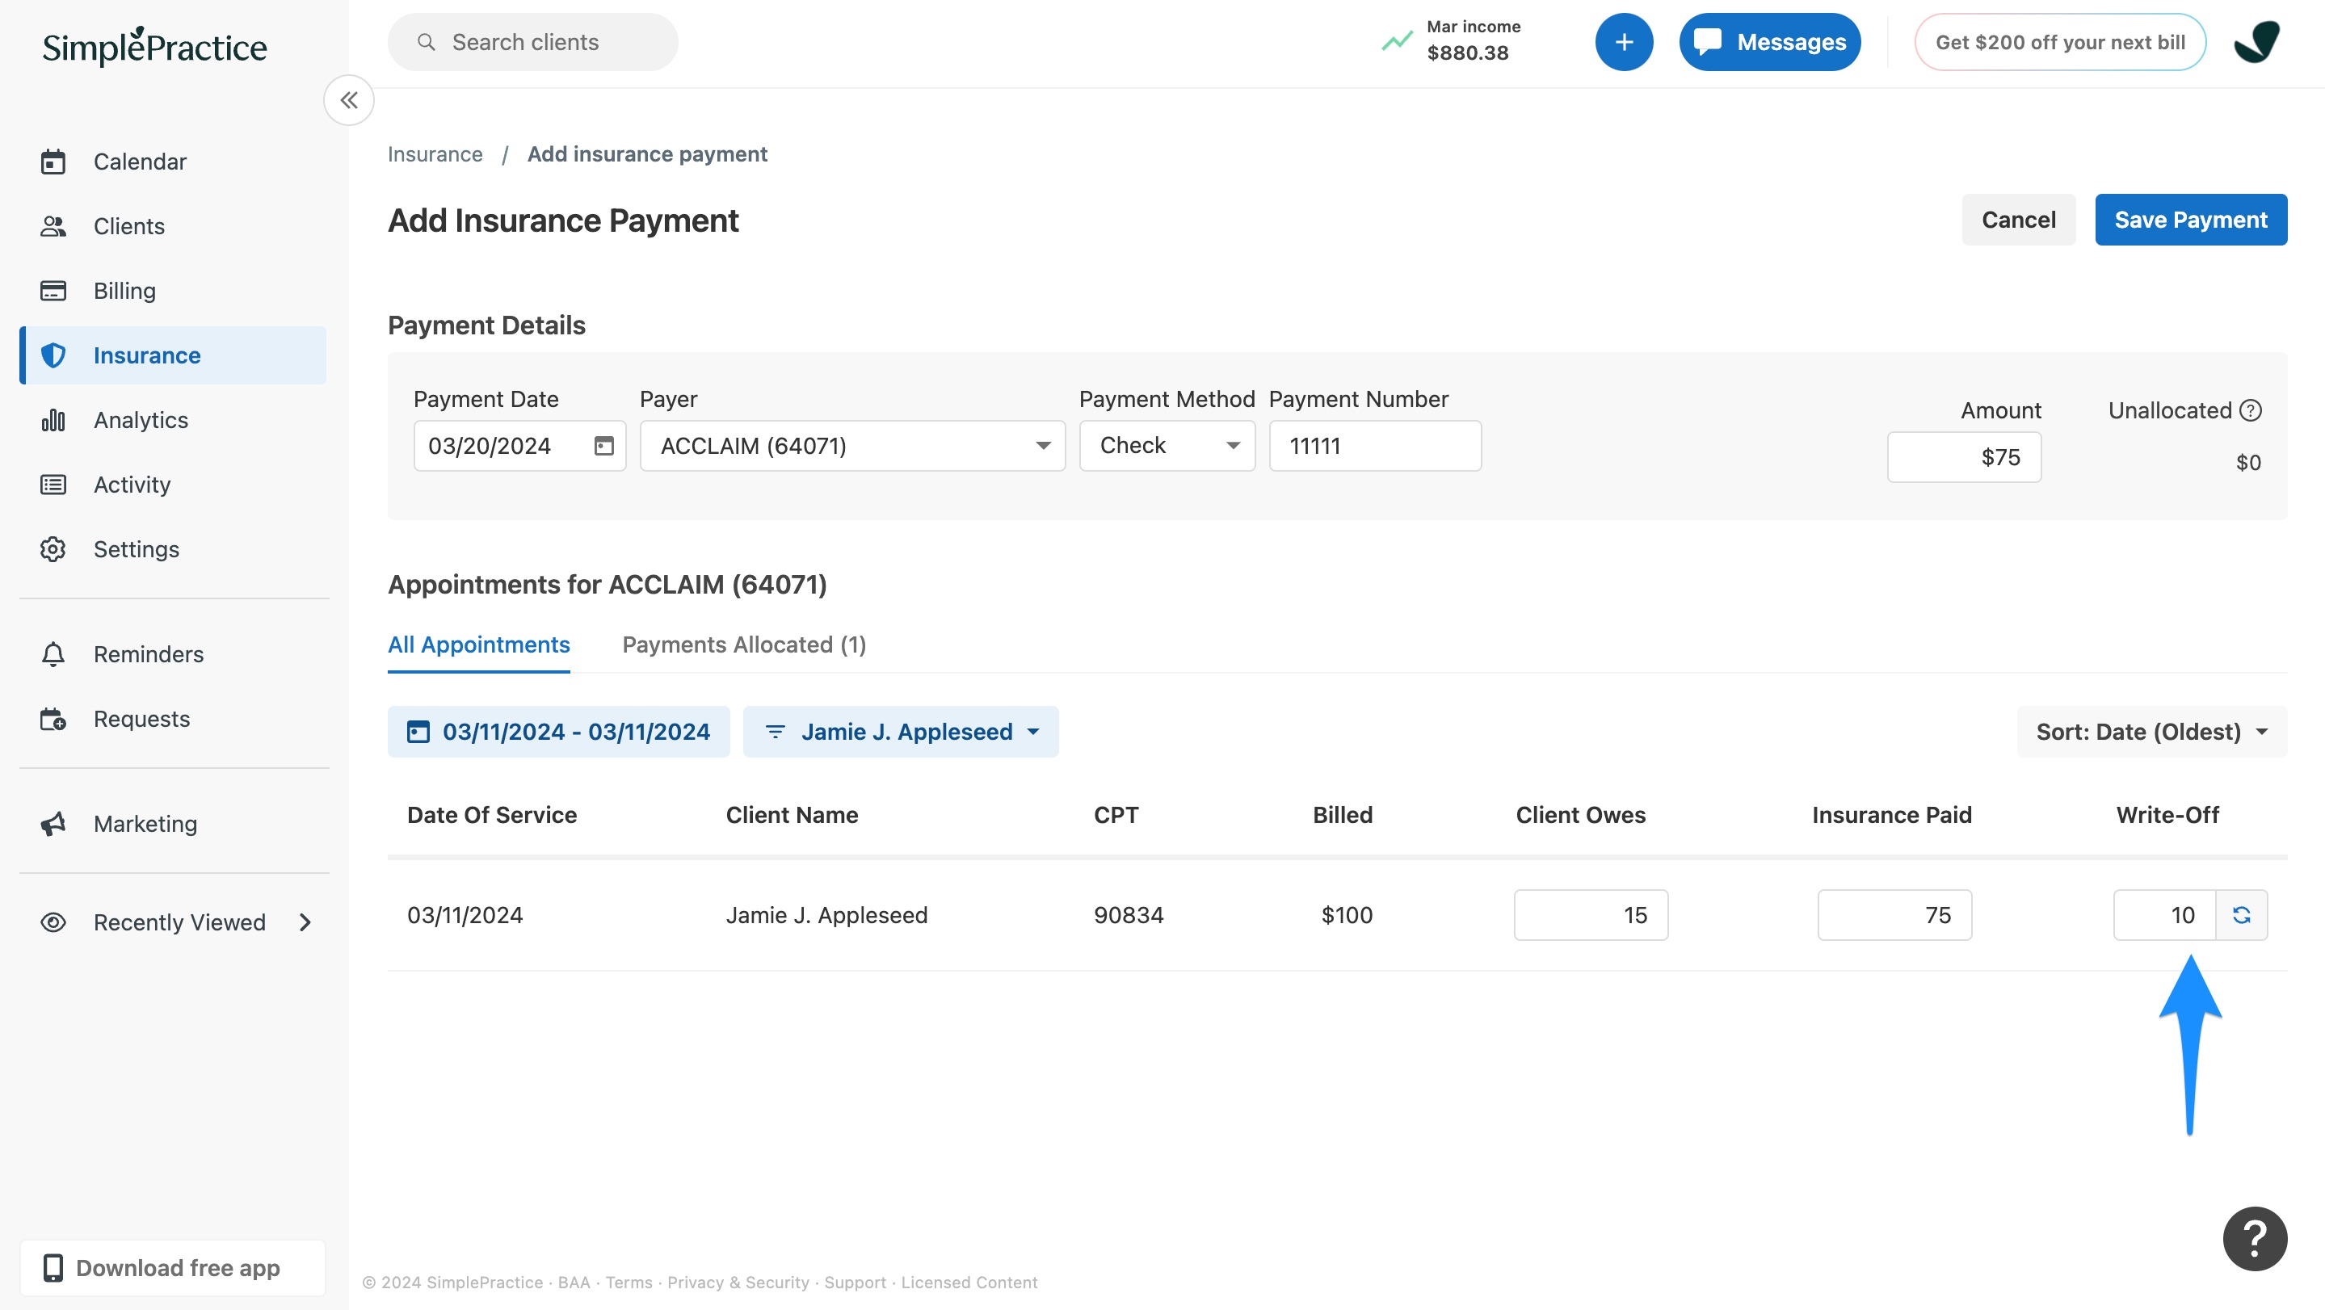The width and height of the screenshot is (2325, 1310).
Task: Open Reminders from the sidebar
Action: click(x=174, y=654)
